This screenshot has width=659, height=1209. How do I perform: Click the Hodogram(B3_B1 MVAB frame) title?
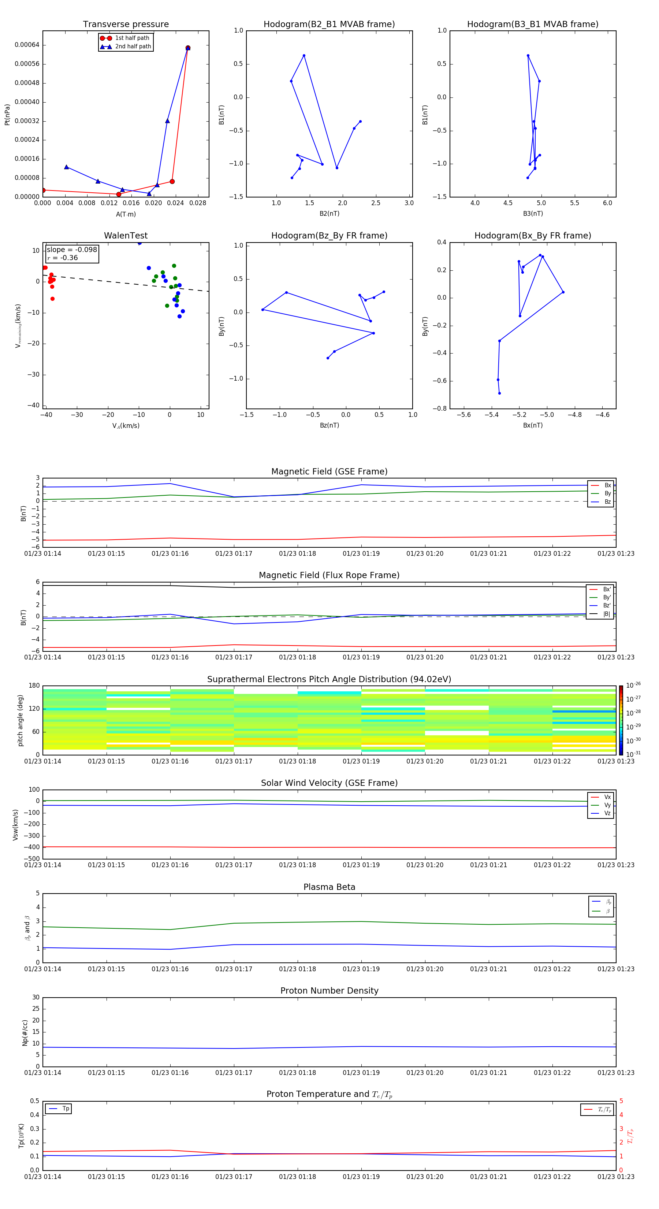pos(533,24)
